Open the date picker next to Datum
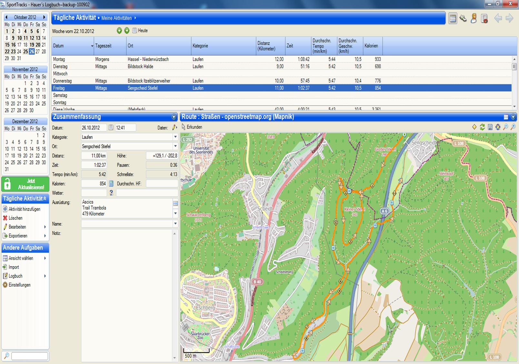Image resolution: width=519 pixels, height=364 pixels. pyautogui.click(x=111, y=128)
